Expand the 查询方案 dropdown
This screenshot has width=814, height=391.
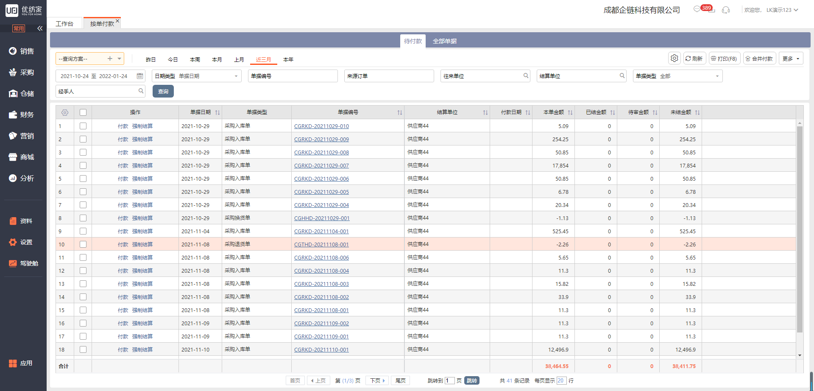pos(120,59)
